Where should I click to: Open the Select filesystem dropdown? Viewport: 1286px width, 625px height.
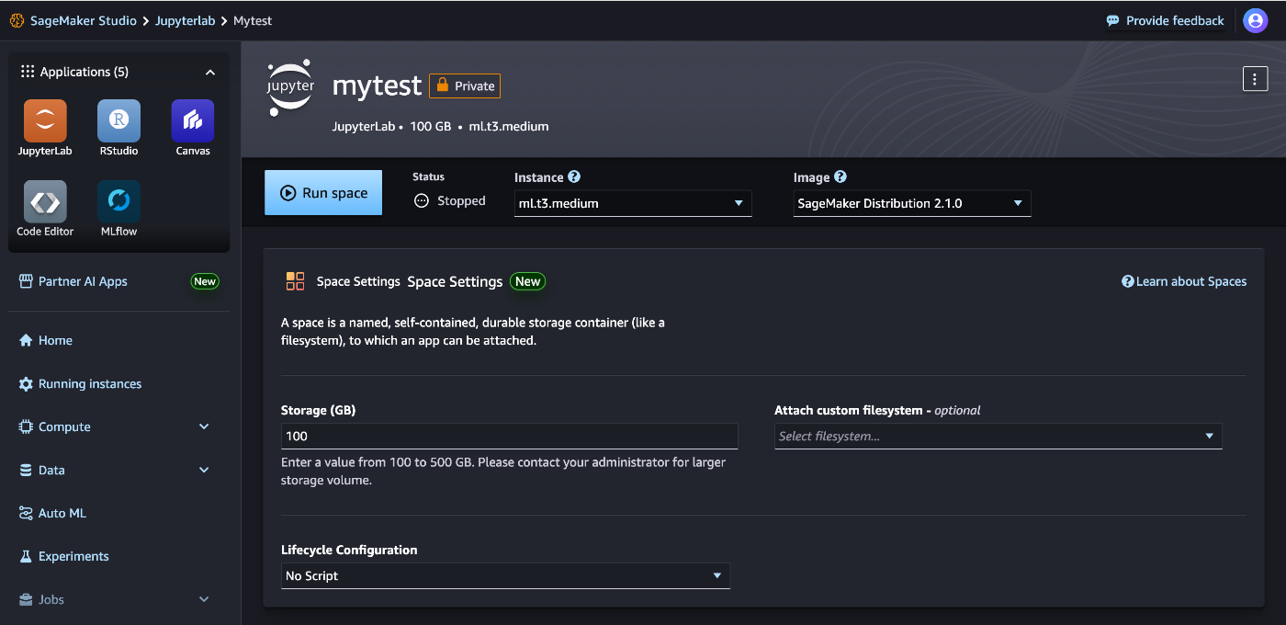click(998, 436)
